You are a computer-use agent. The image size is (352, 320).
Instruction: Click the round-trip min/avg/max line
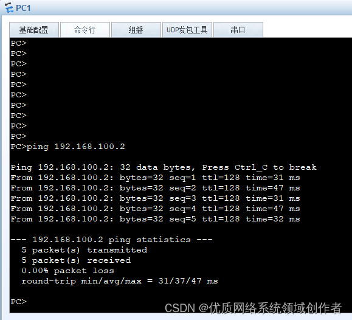120,281
